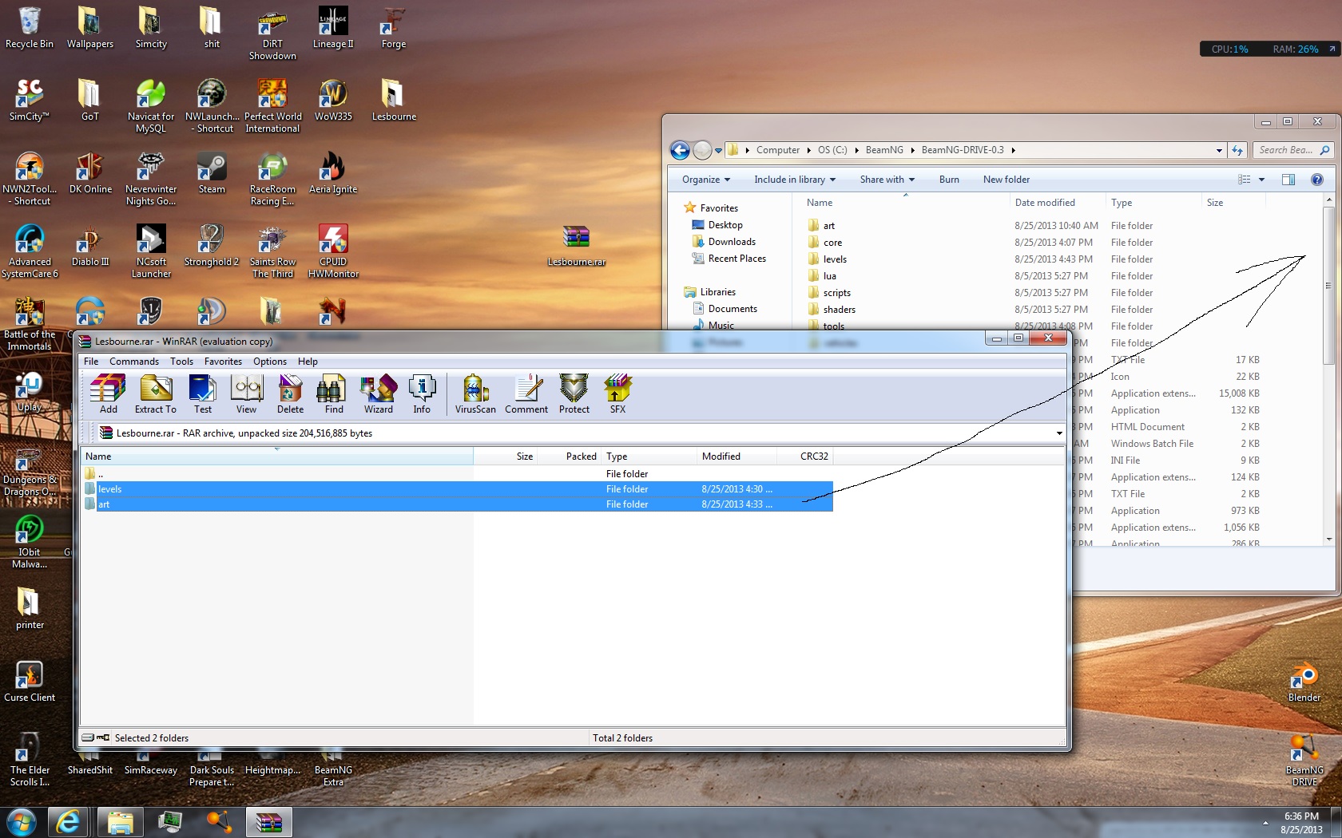Image resolution: width=1342 pixels, height=838 pixels.
Task: Open the Share with dropdown
Action: [887, 180]
